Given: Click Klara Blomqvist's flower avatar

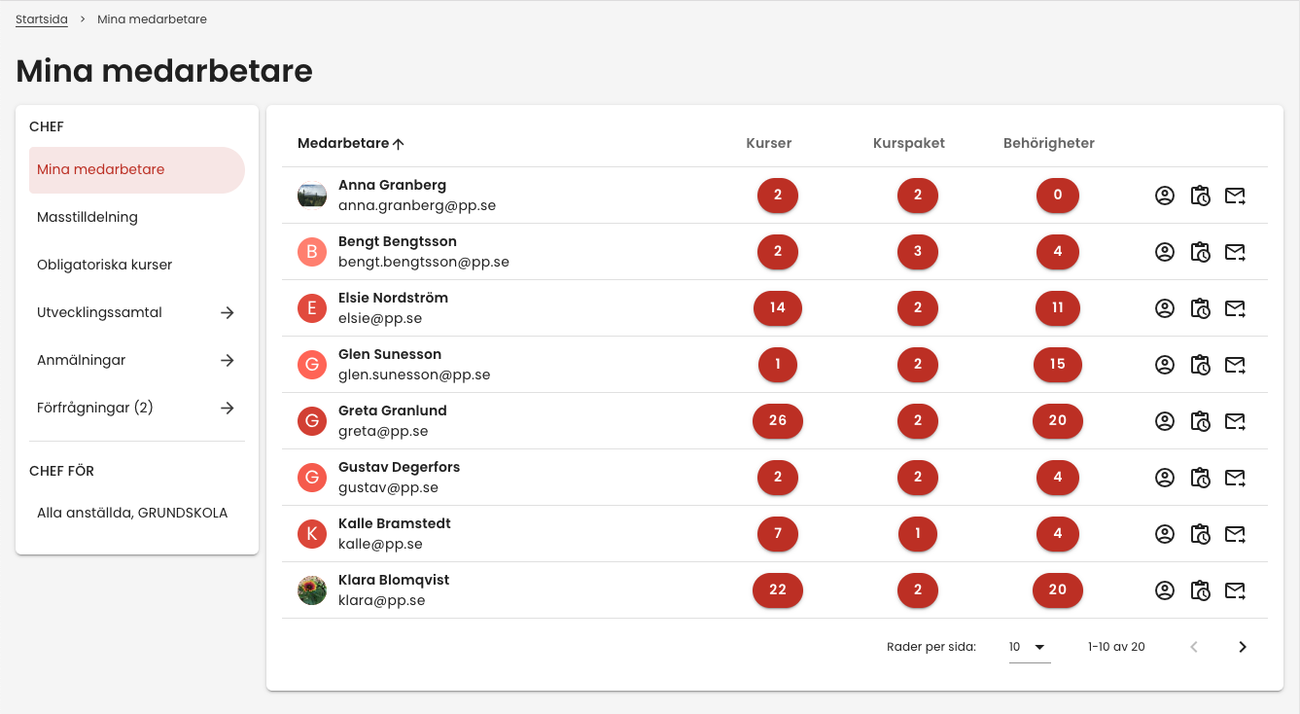Looking at the screenshot, I should pos(312,590).
